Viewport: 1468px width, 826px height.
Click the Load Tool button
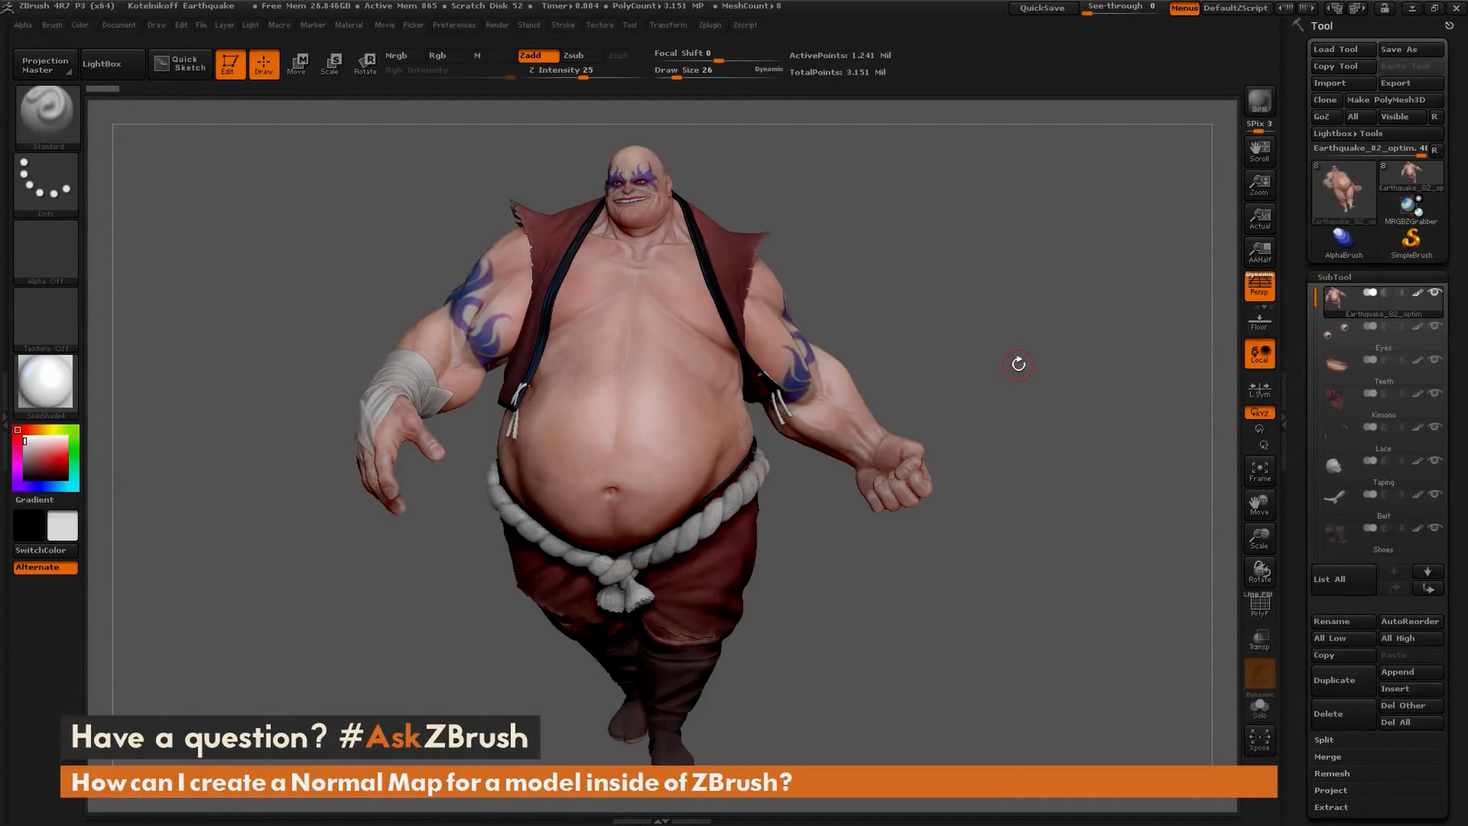click(x=1343, y=50)
